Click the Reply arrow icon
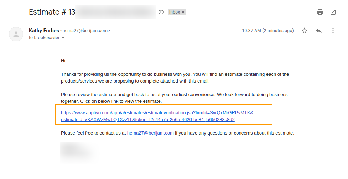The width and height of the screenshot is (348, 179). 319,31
